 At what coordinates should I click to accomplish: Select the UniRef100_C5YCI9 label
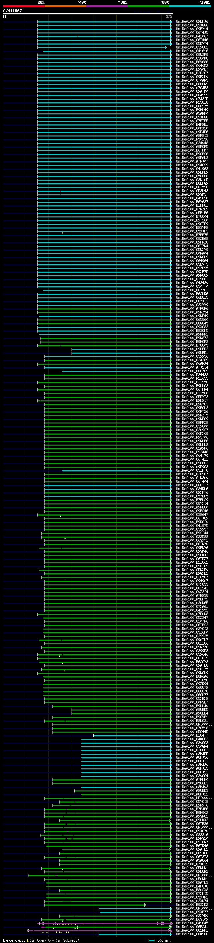[x=192, y=802]
